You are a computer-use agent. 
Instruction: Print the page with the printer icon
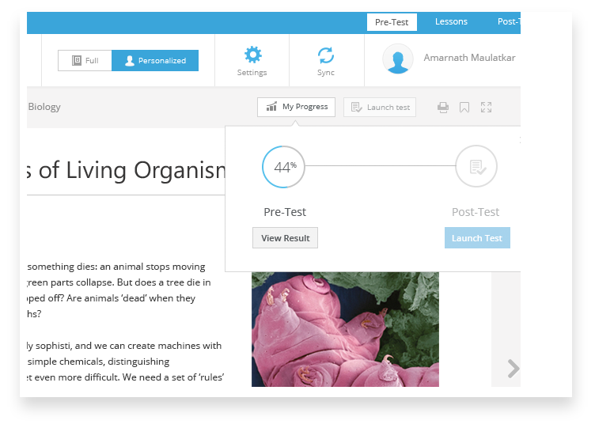443,108
